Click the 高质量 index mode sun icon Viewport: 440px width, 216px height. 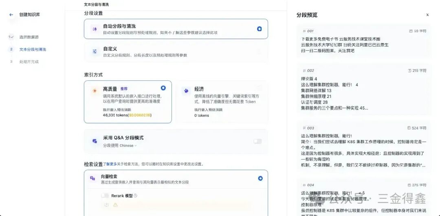(x=95, y=91)
